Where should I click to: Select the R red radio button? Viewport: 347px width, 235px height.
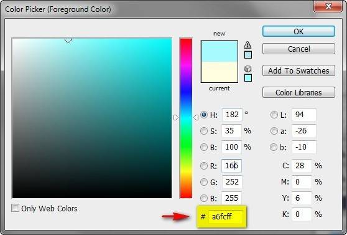[203, 166]
